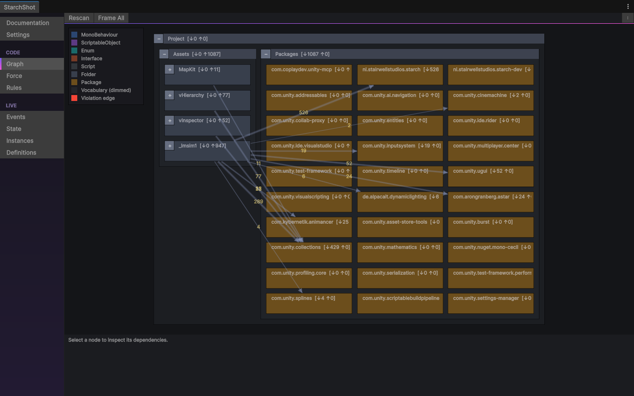Select Graph under Code
Viewport: 634px width, 396px height.
point(32,64)
